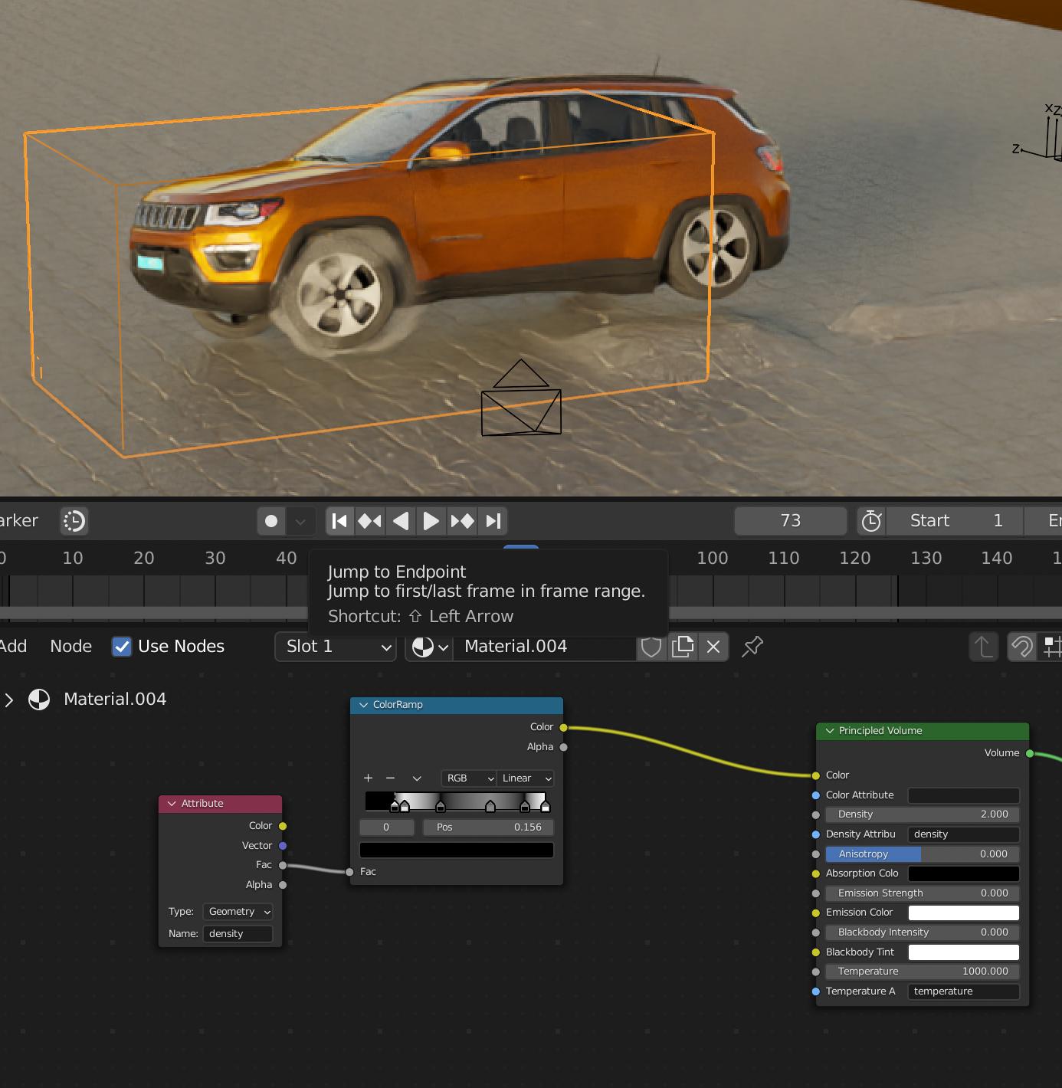Screen dimensions: 1062x1088
Task: Click the ColorRamp active stop index field
Action: pos(386,827)
